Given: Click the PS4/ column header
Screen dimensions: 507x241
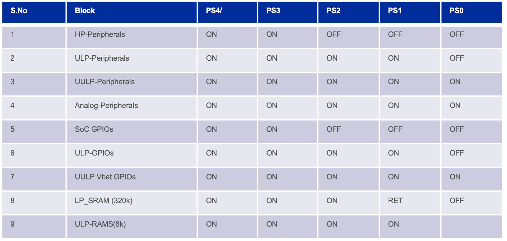Looking at the screenshot, I should [x=227, y=12].
